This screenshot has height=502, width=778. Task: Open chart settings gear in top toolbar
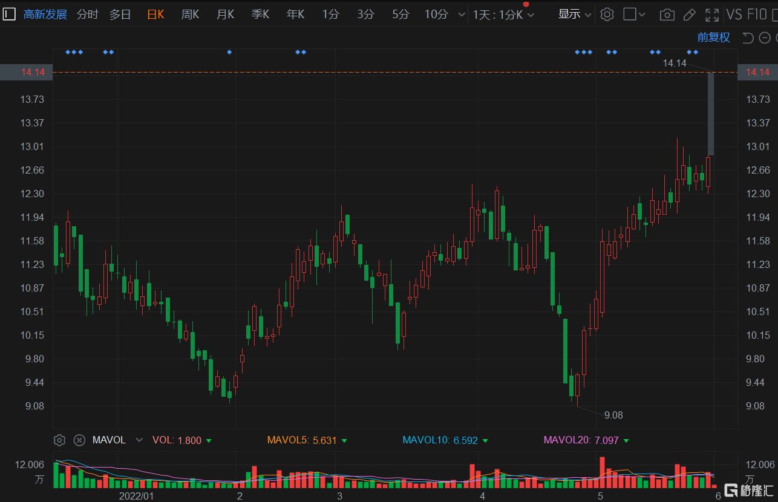pyautogui.click(x=607, y=15)
